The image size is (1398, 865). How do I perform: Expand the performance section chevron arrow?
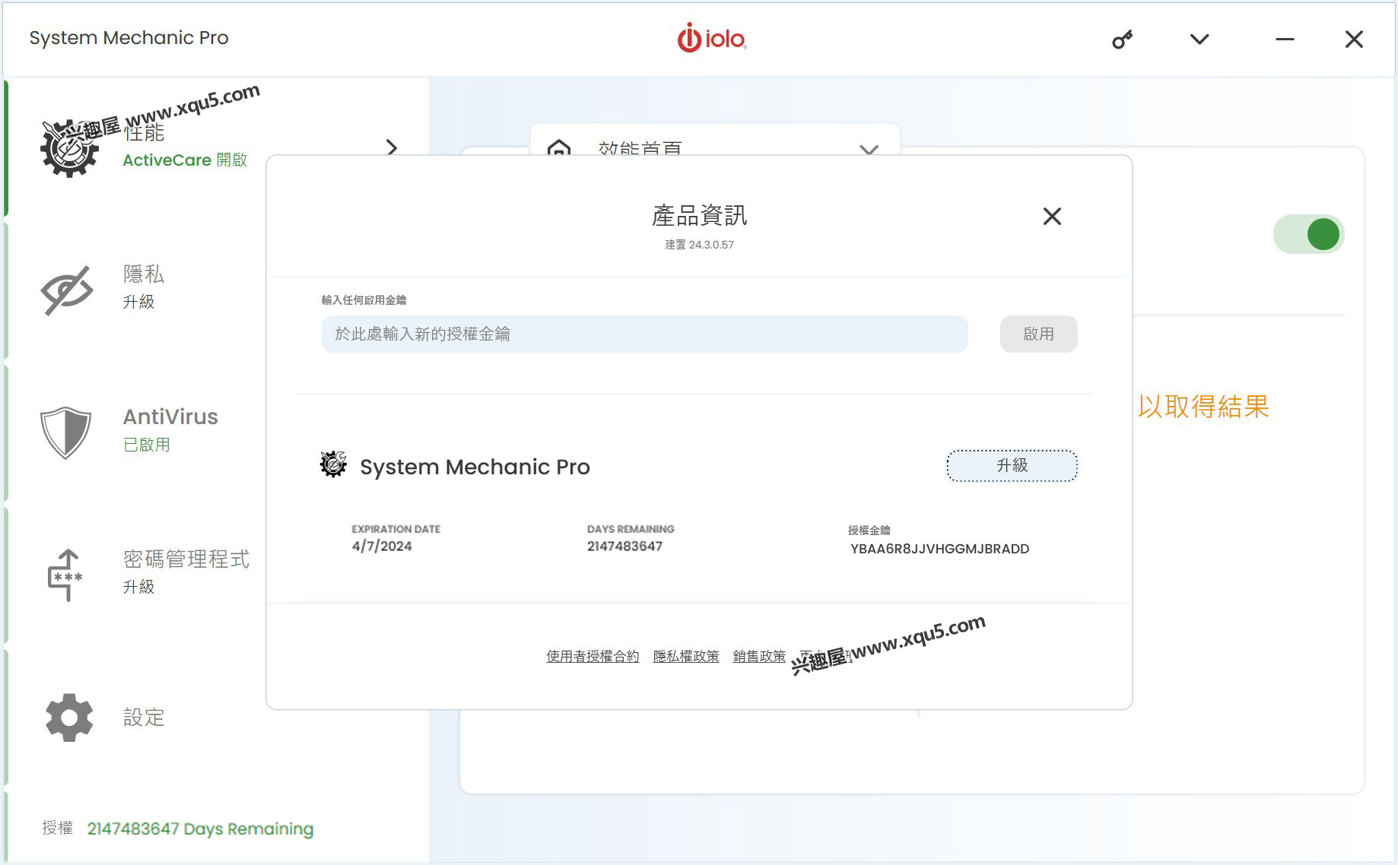tap(392, 147)
